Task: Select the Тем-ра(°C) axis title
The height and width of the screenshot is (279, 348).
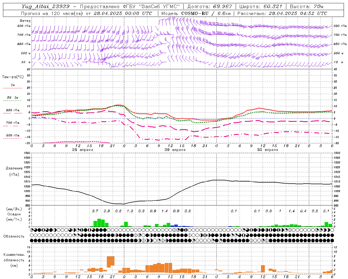Action: [13, 77]
